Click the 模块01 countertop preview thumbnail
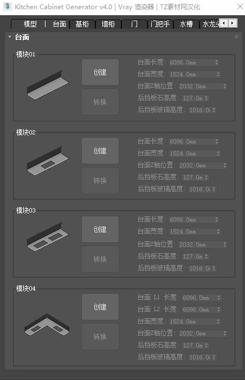This screenshot has width=245, height=380. click(48, 85)
